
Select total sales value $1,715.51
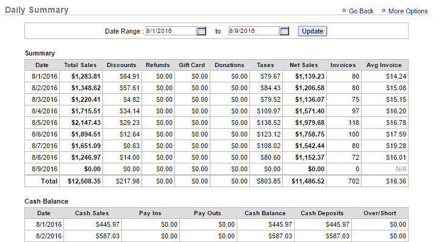click(x=86, y=111)
